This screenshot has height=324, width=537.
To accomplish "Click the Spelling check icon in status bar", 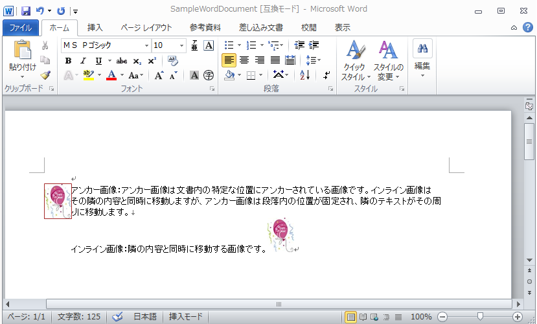I will [117, 317].
